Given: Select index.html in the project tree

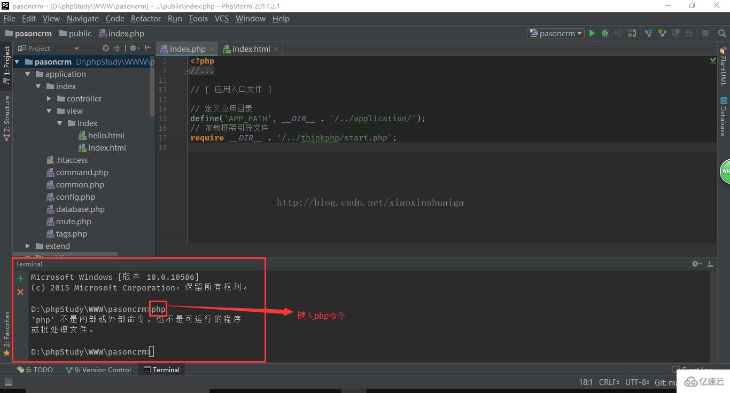Looking at the screenshot, I should click(102, 148).
